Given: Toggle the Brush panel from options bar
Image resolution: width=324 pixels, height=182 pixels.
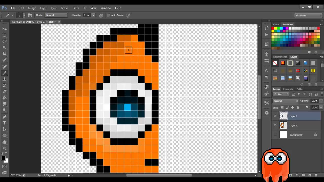Looking at the screenshot, I should [x=30, y=15].
